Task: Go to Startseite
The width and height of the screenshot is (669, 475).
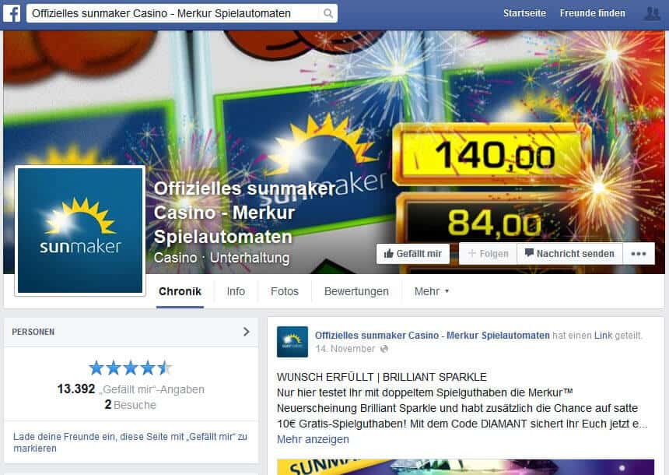Action: 524,13
